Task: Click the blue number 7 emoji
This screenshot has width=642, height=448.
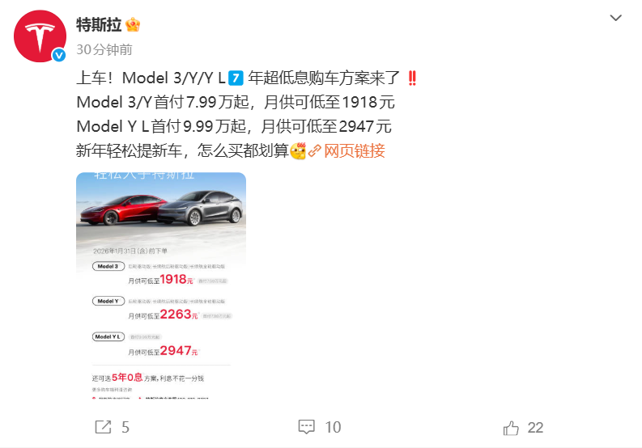Action: coord(236,78)
